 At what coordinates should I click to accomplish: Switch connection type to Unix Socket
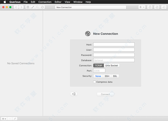[112, 66]
